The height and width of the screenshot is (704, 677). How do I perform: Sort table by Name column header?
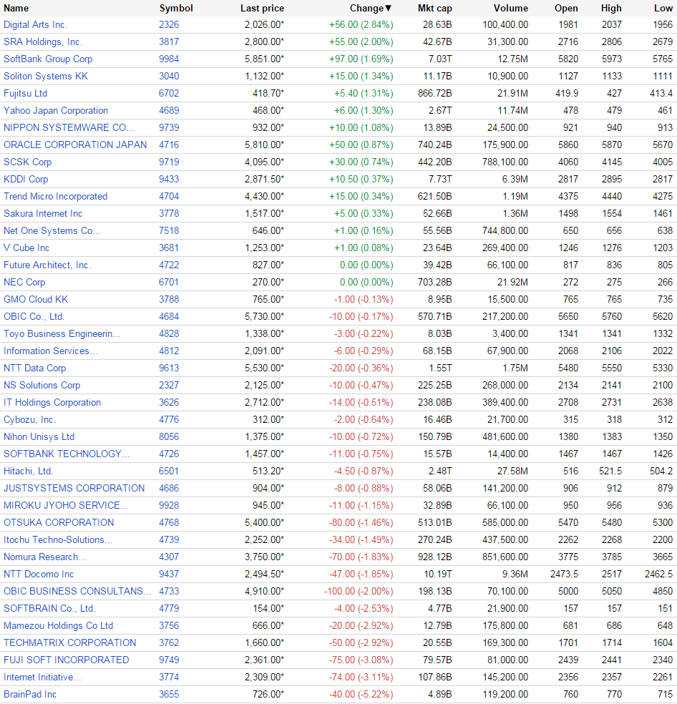click(16, 8)
